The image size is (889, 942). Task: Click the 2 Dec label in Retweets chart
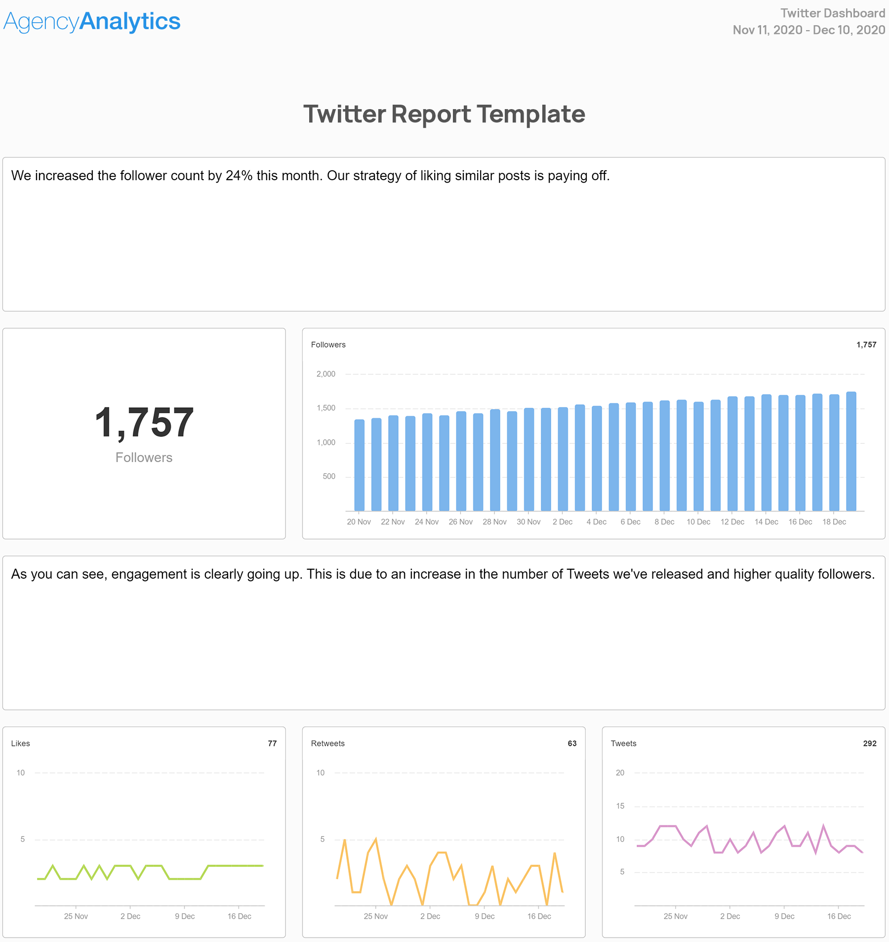[x=430, y=916]
